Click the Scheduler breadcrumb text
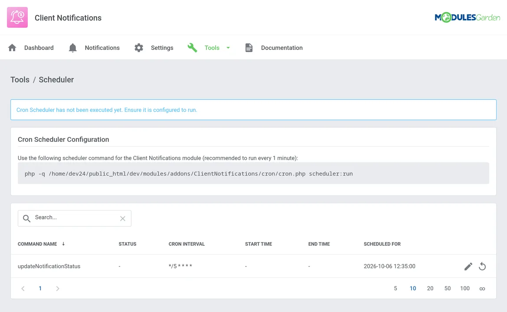This screenshot has width=507, height=312. pyautogui.click(x=56, y=80)
